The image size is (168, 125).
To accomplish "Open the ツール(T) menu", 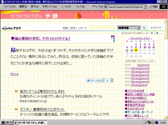I will [66, 7].
